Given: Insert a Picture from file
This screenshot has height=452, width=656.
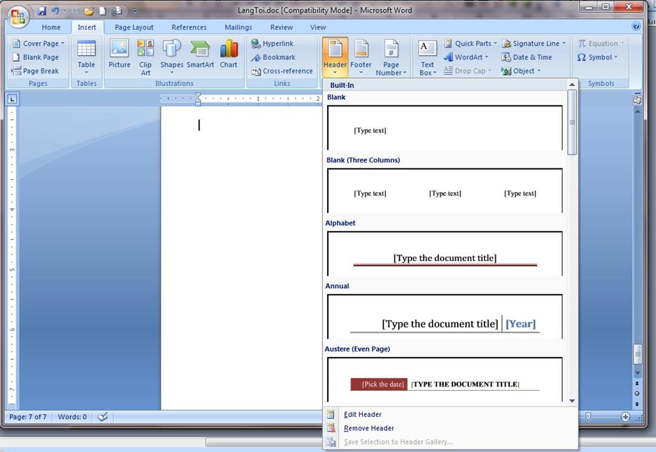Looking at the screenshot, I should point(119,55).
